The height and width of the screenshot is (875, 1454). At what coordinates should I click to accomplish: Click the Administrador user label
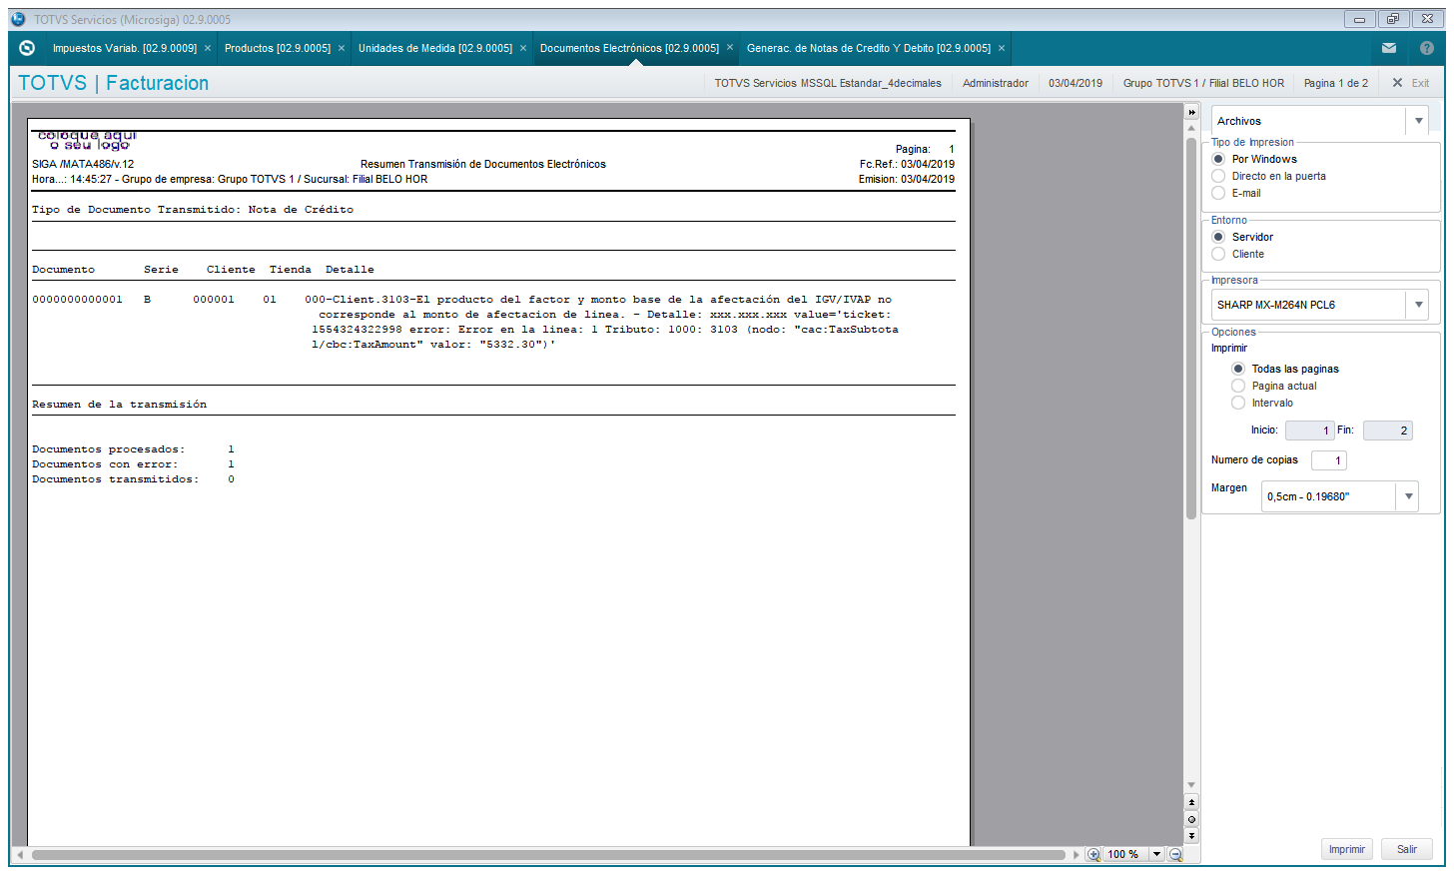coord(996,83)
